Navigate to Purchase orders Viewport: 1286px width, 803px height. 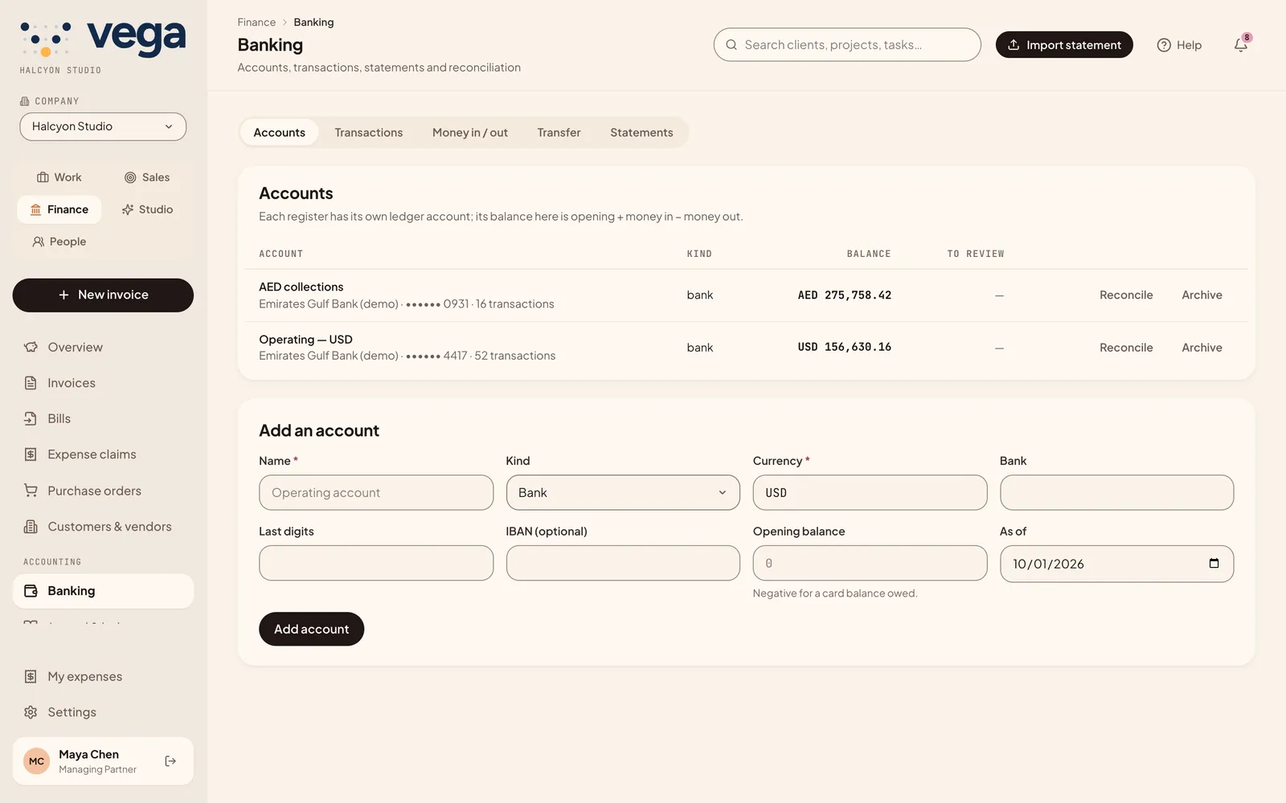(103, 491)
